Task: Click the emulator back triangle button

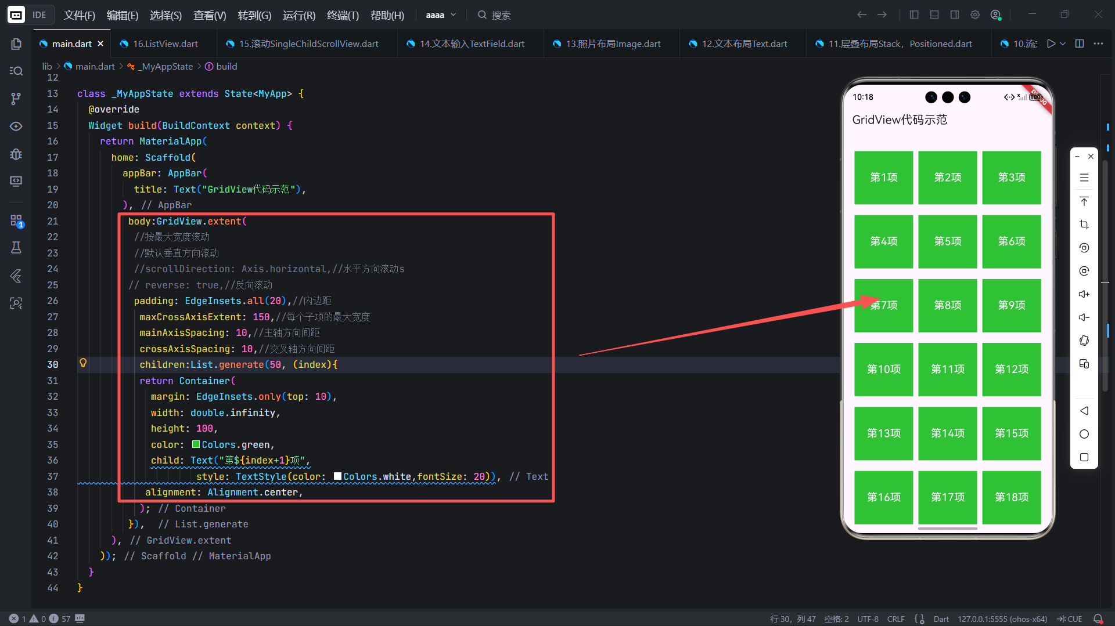Action: click(1084, 411)
